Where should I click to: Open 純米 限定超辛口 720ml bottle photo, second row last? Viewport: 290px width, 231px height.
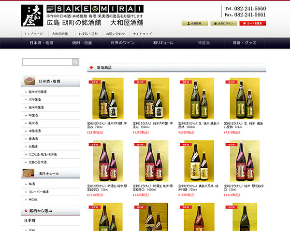(245, 161)
